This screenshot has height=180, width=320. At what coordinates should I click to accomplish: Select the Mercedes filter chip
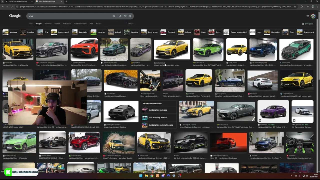(272, 32)
